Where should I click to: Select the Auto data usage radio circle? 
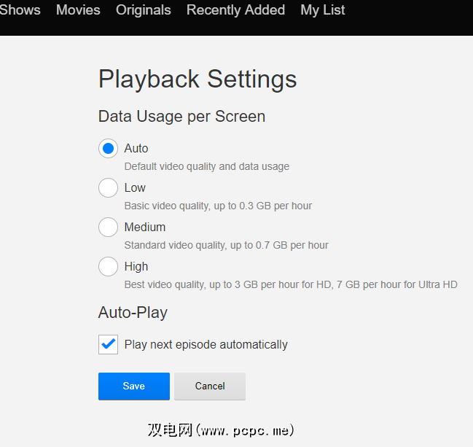[108, 149]
